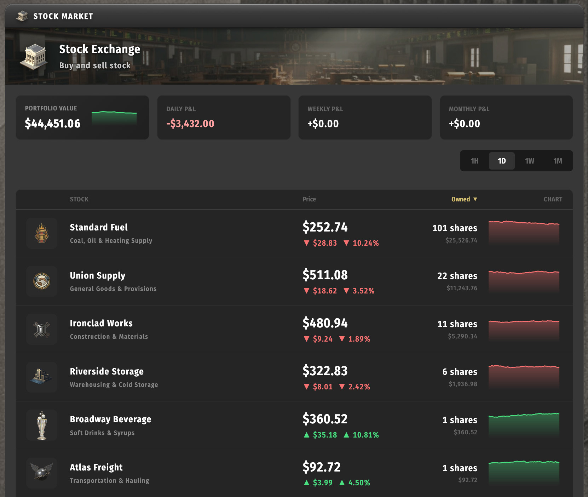Select the Ironclad Works shield icon
Viewport: 588px width, 497px height.
[42, 329]
